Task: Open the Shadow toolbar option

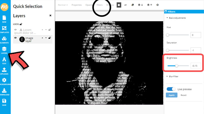Action: point(110,5)
